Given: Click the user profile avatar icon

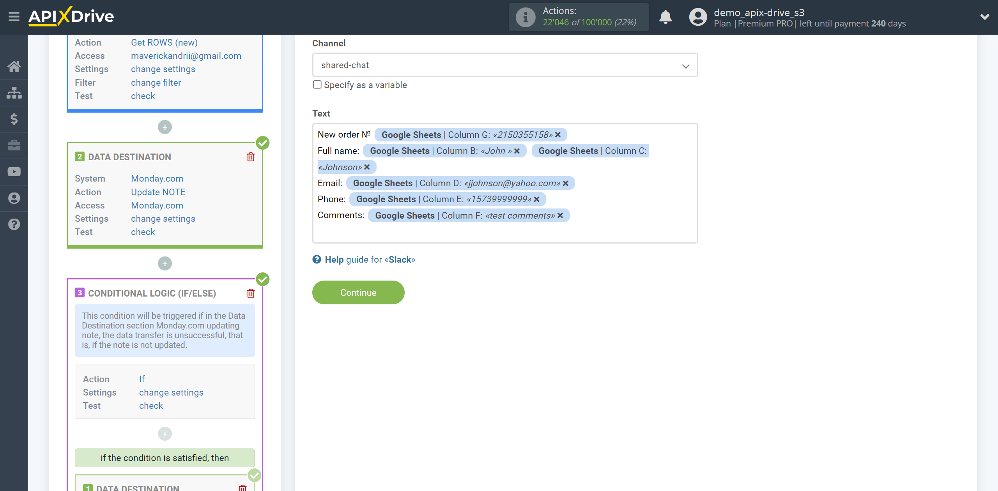Looking at the screenshot, I should (x=698, y=17).
